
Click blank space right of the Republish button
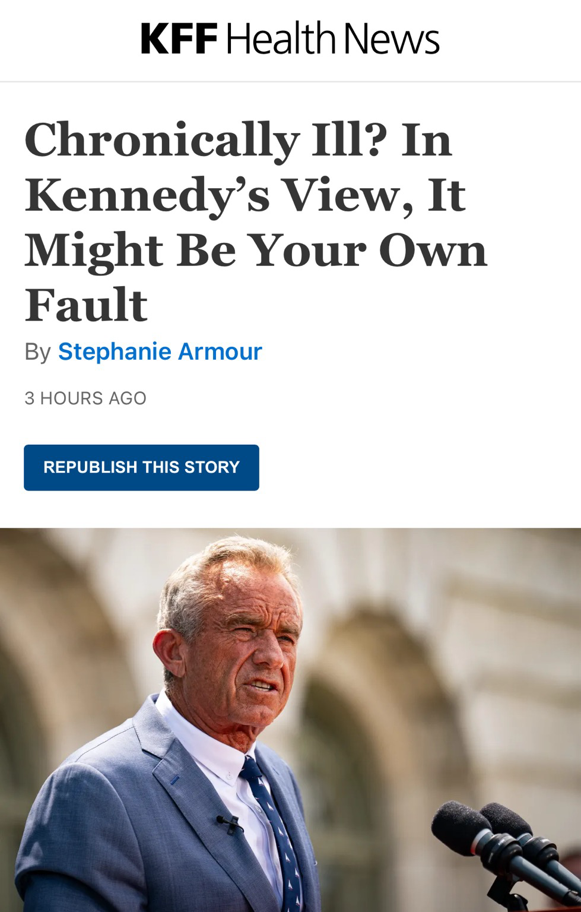coord(415,467)
